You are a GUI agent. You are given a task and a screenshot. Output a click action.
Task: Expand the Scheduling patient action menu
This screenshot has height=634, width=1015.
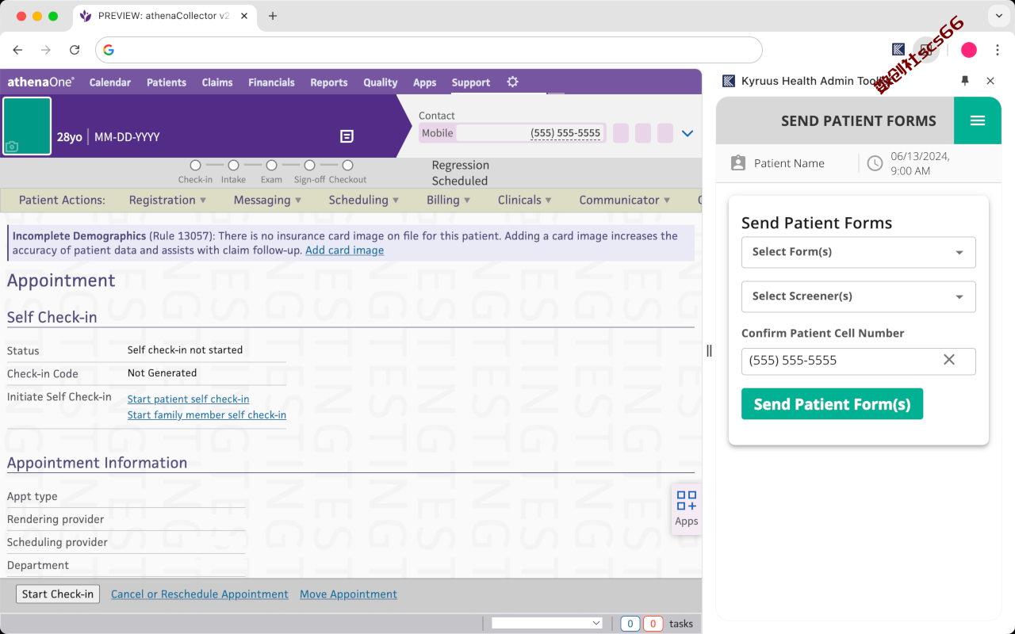(x=364, y=201)
